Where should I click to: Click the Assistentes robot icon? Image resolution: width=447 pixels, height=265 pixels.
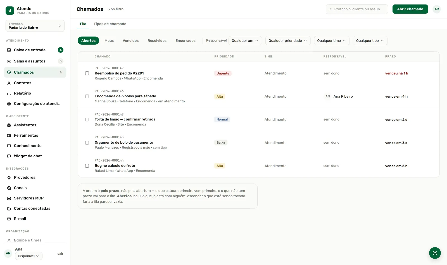click(9, 125)
